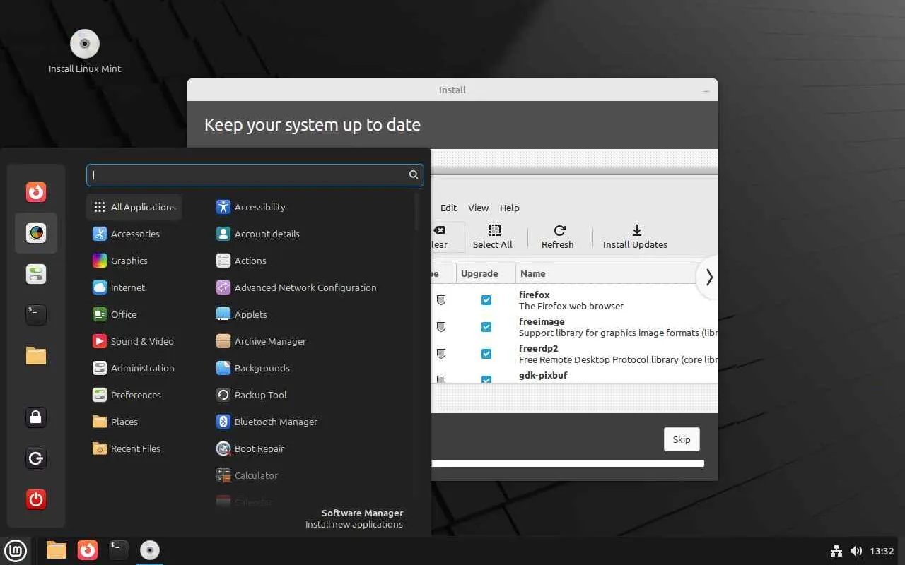Lock the screen using the padlock icon
The height and width of the screenshot is (565, 905).
(36, 417)
